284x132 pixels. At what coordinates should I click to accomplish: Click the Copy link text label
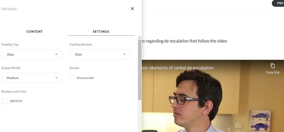(x=272, y=72)
